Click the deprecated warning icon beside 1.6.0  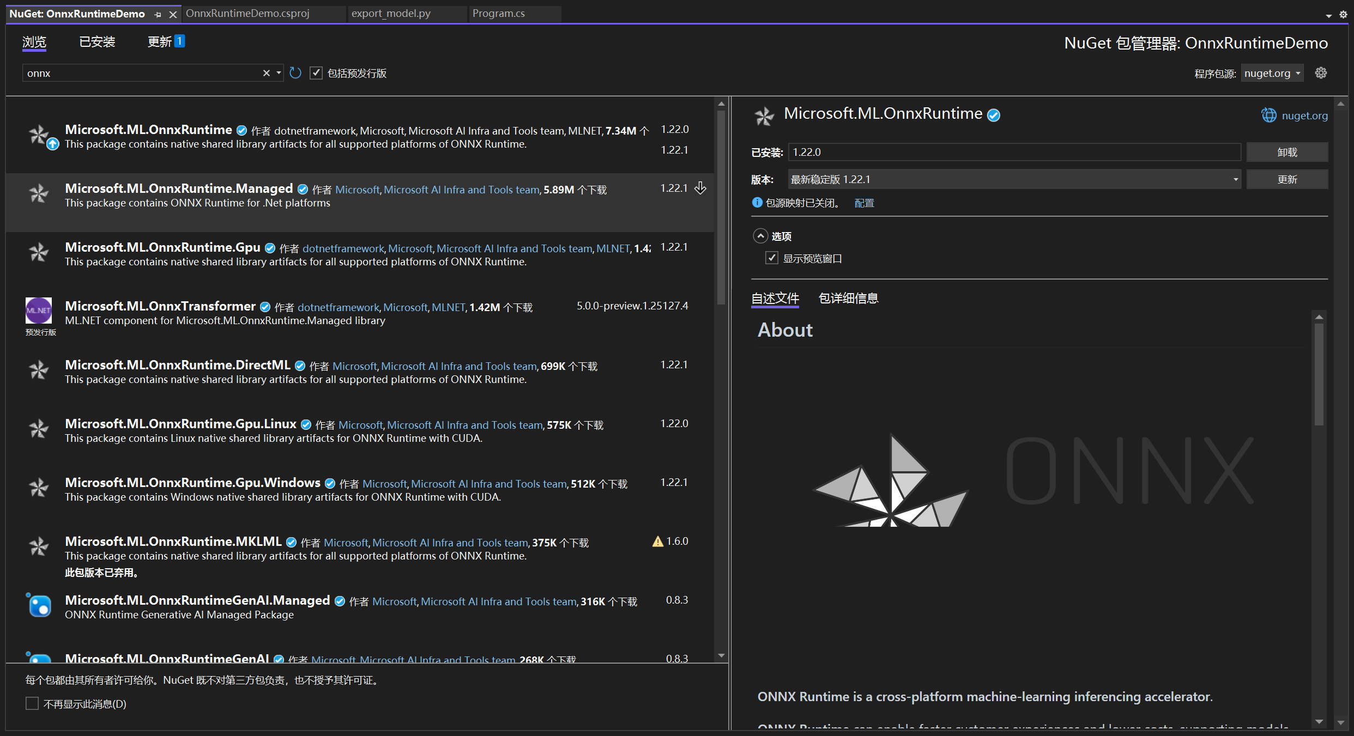tap(657, 542)
